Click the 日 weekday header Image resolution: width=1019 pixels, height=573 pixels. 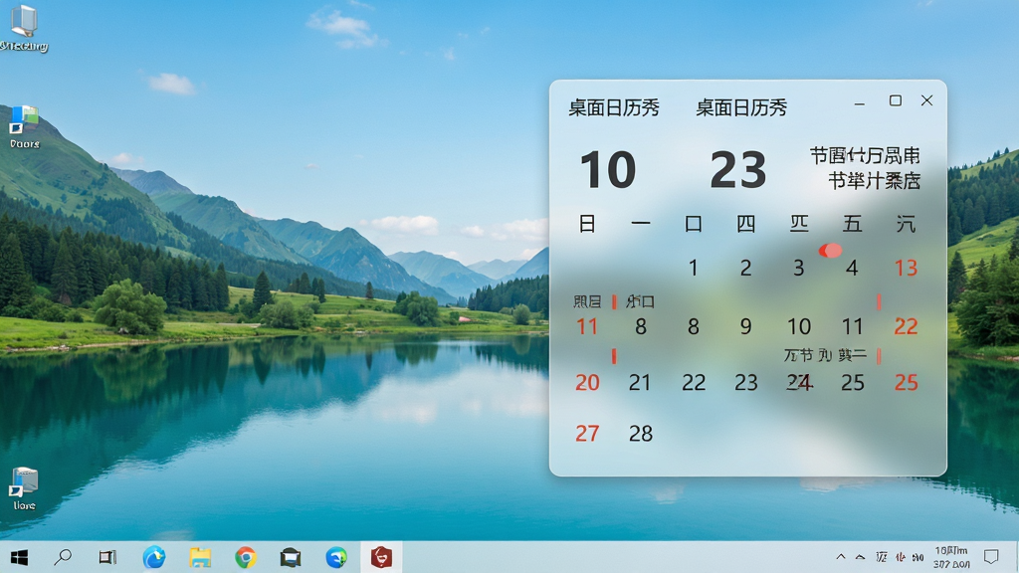587,224
